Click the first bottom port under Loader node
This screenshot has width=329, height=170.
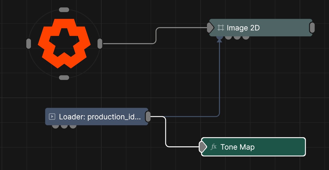point(56,126)
